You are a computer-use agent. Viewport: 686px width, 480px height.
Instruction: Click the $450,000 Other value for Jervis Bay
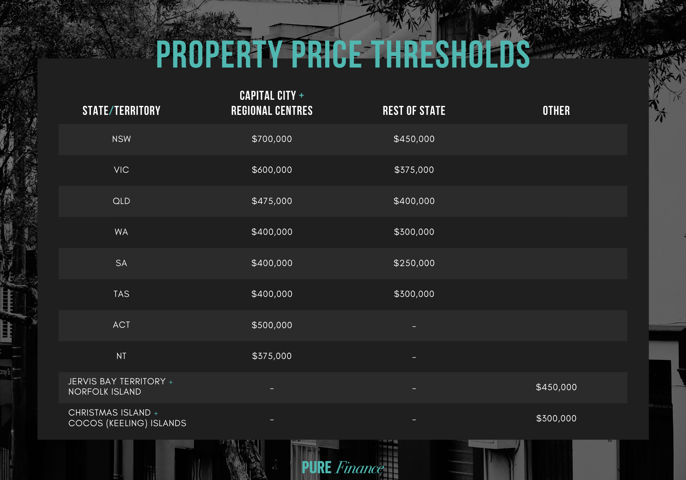(556, 387)
